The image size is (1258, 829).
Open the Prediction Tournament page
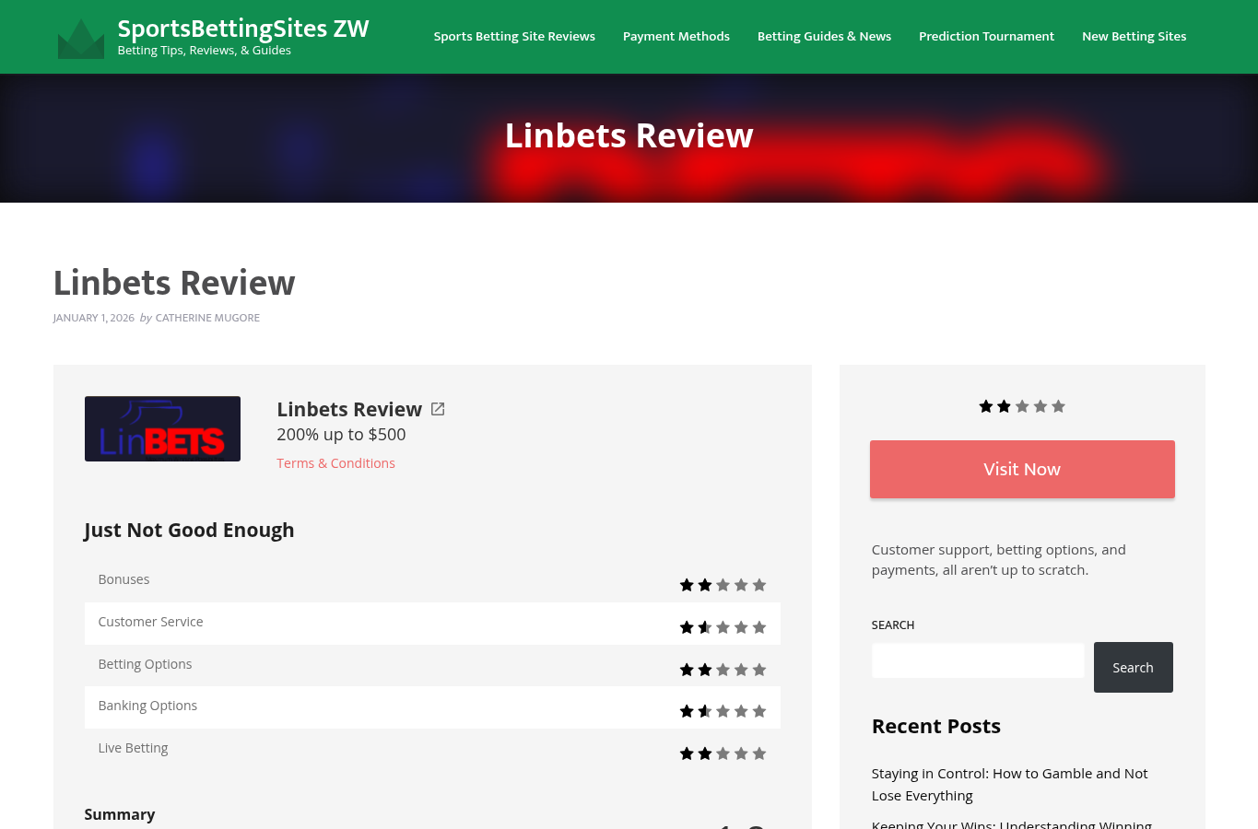coord(986,36)
